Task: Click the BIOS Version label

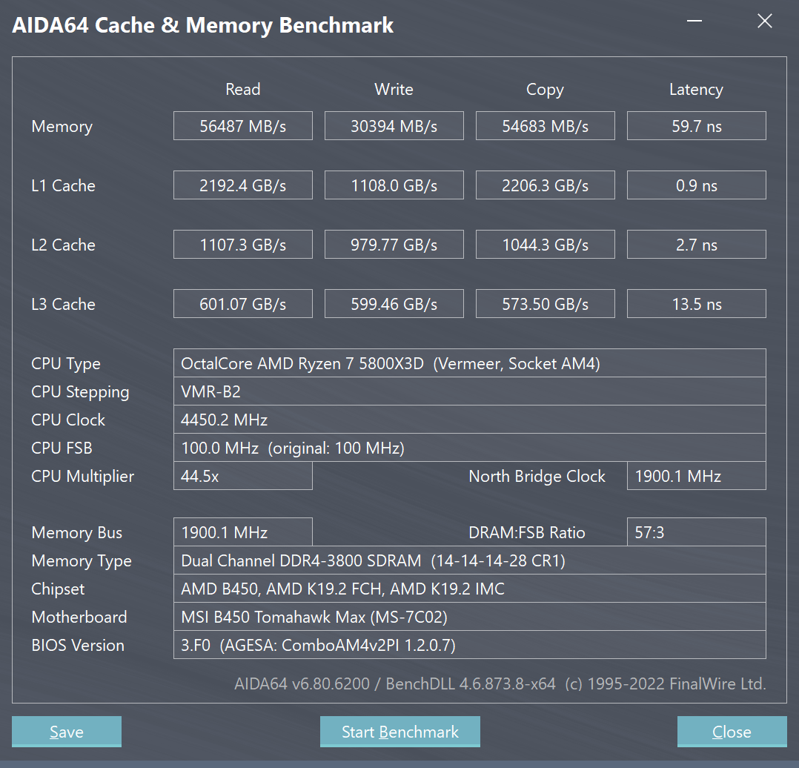Action: point(77,645)
